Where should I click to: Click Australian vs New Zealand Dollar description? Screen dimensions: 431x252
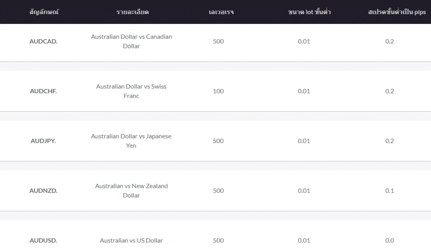(x=131, y=191)
